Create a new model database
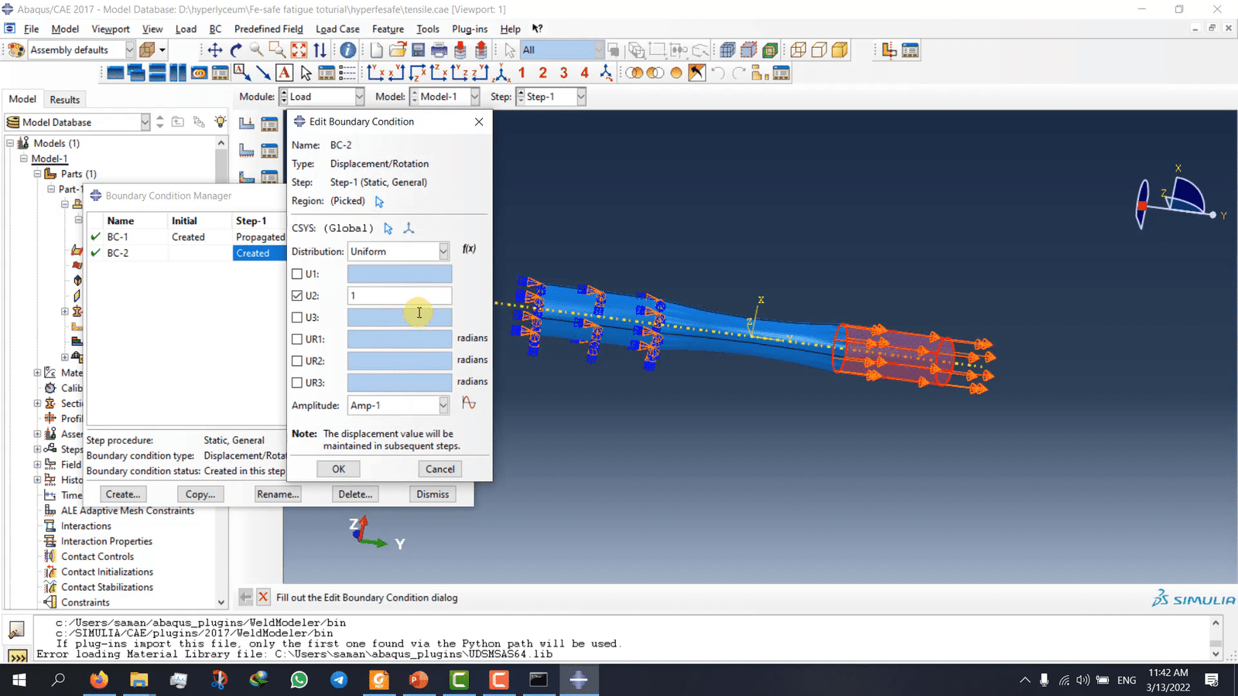 click(x=376, y=50)
